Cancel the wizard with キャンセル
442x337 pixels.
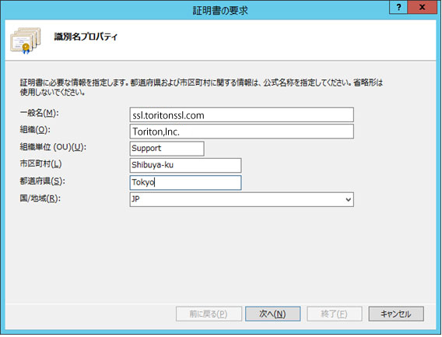396,314
